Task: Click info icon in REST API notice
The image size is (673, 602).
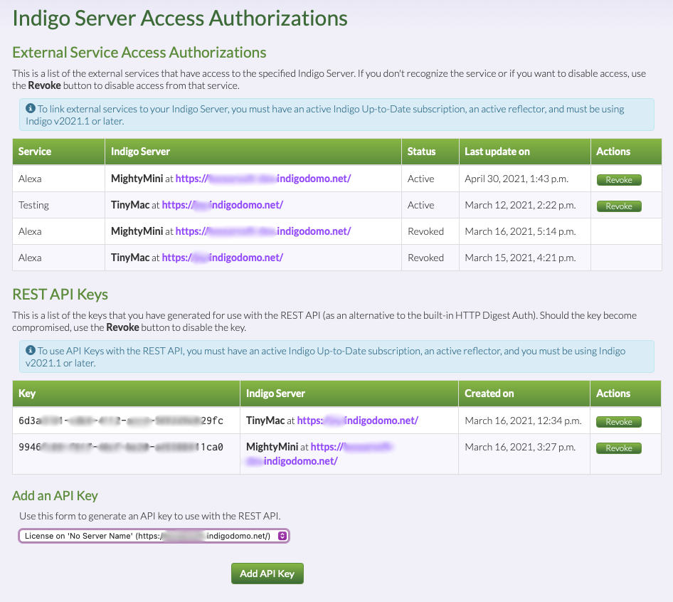Action: point(31,350)
